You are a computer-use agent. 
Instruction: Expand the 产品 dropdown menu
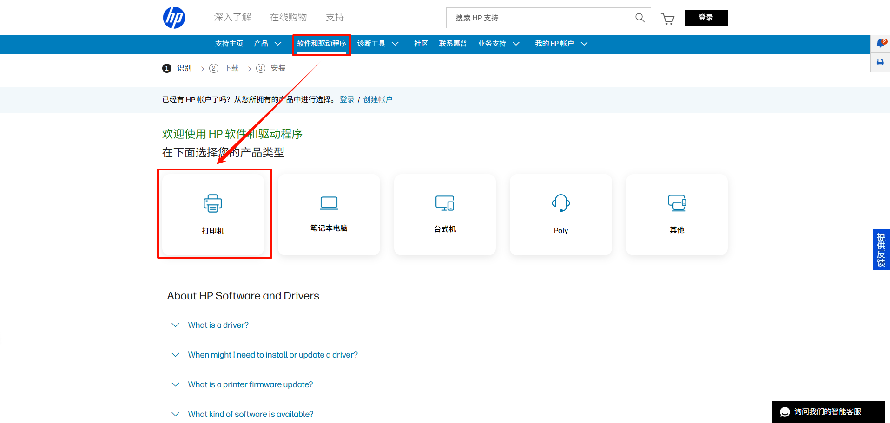(x=267, y=43)
